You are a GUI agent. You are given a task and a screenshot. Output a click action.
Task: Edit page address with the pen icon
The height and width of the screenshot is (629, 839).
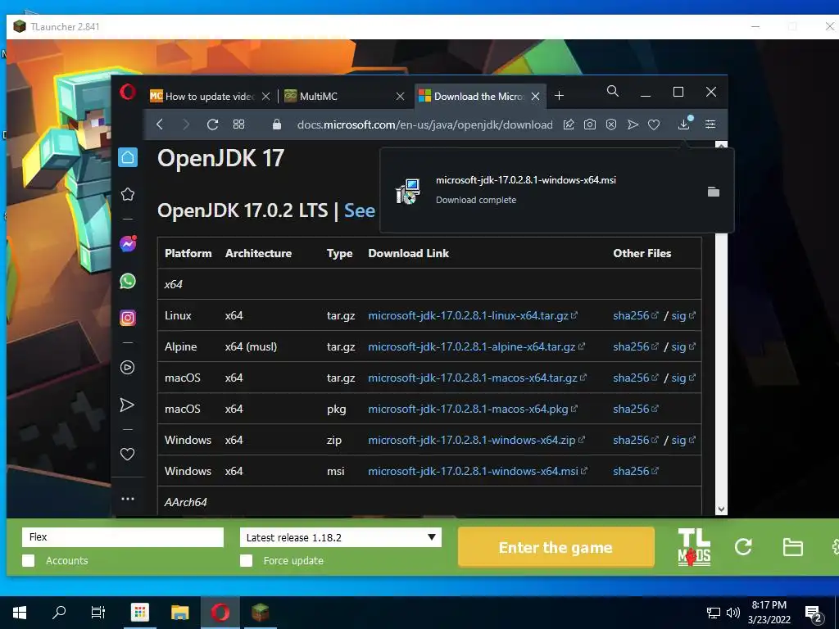(569, 124)
